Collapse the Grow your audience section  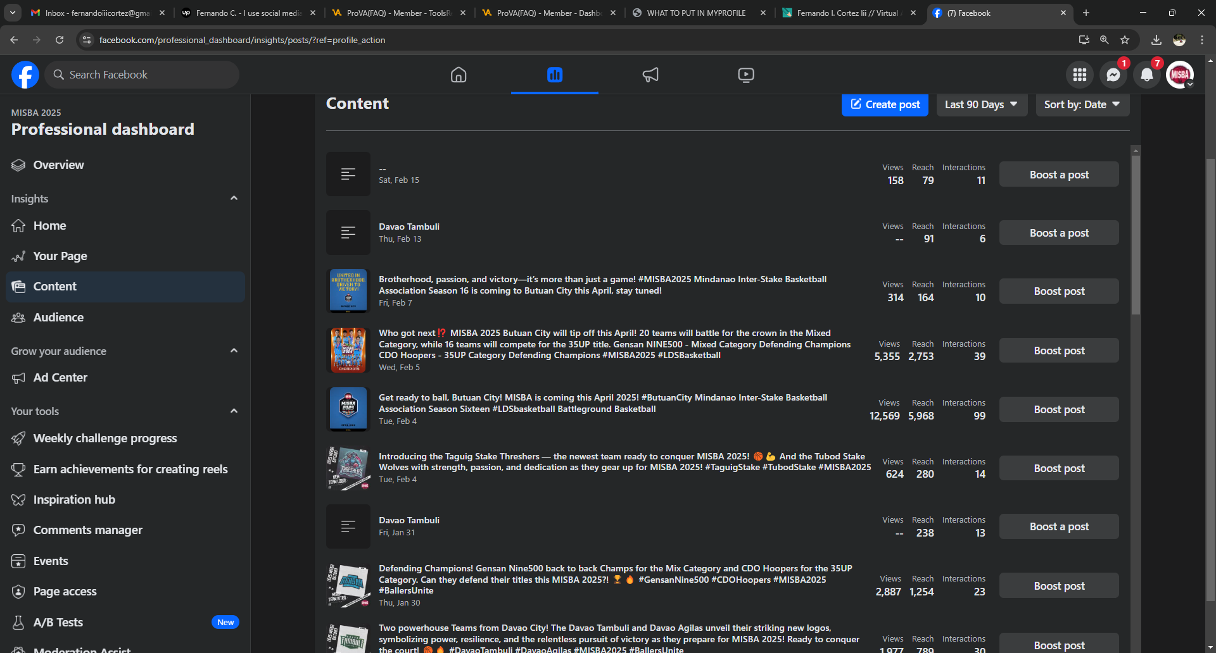pos(234,351)
